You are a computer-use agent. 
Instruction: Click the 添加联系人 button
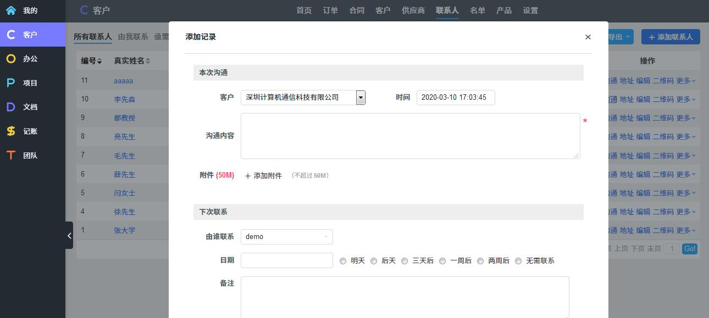(671, 37)
